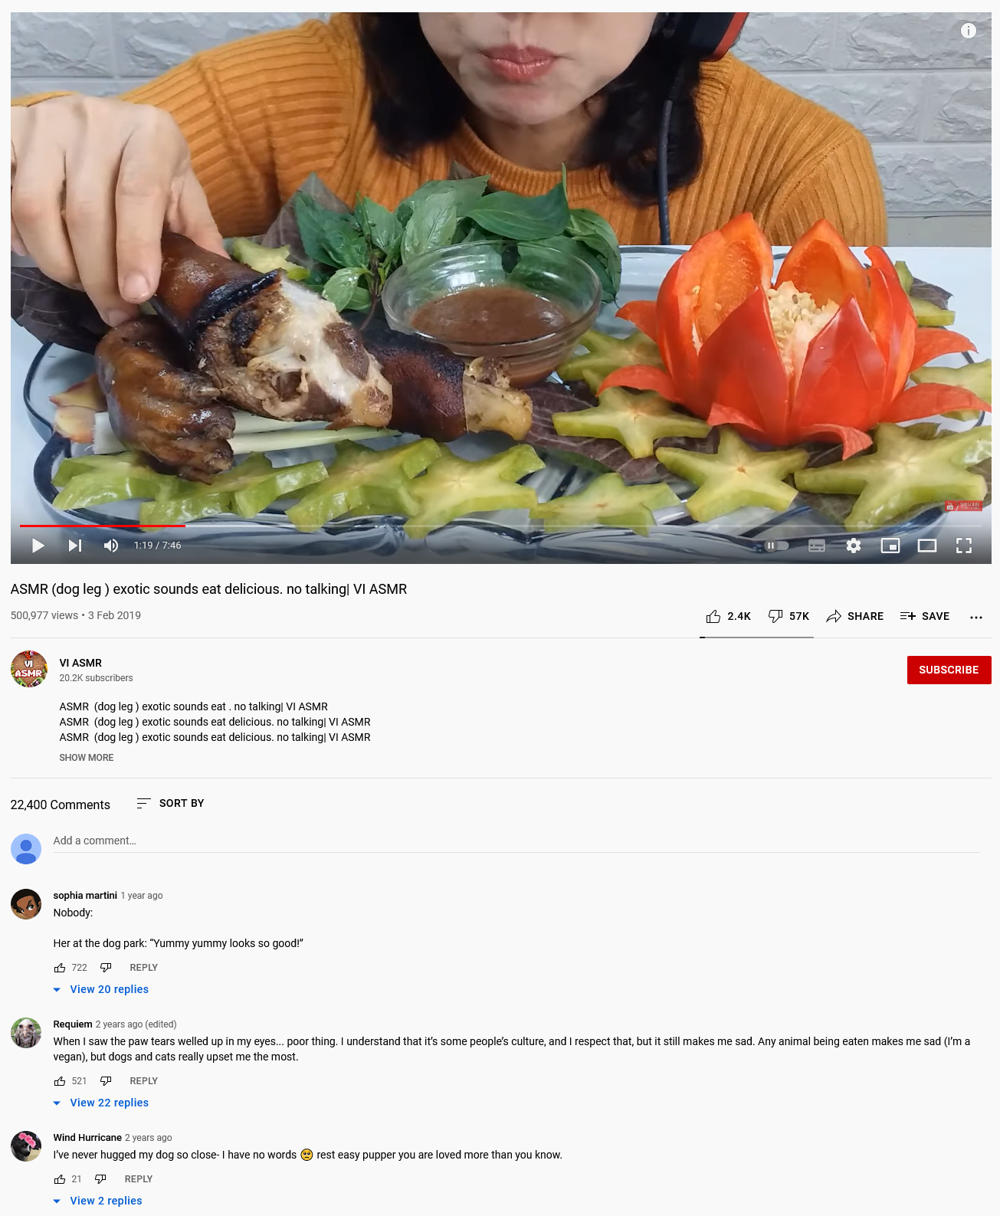Subscribe to VI ASMR channel
Image resolution: width=1000 pixels, height=1216 pixels.
(949, 670)
